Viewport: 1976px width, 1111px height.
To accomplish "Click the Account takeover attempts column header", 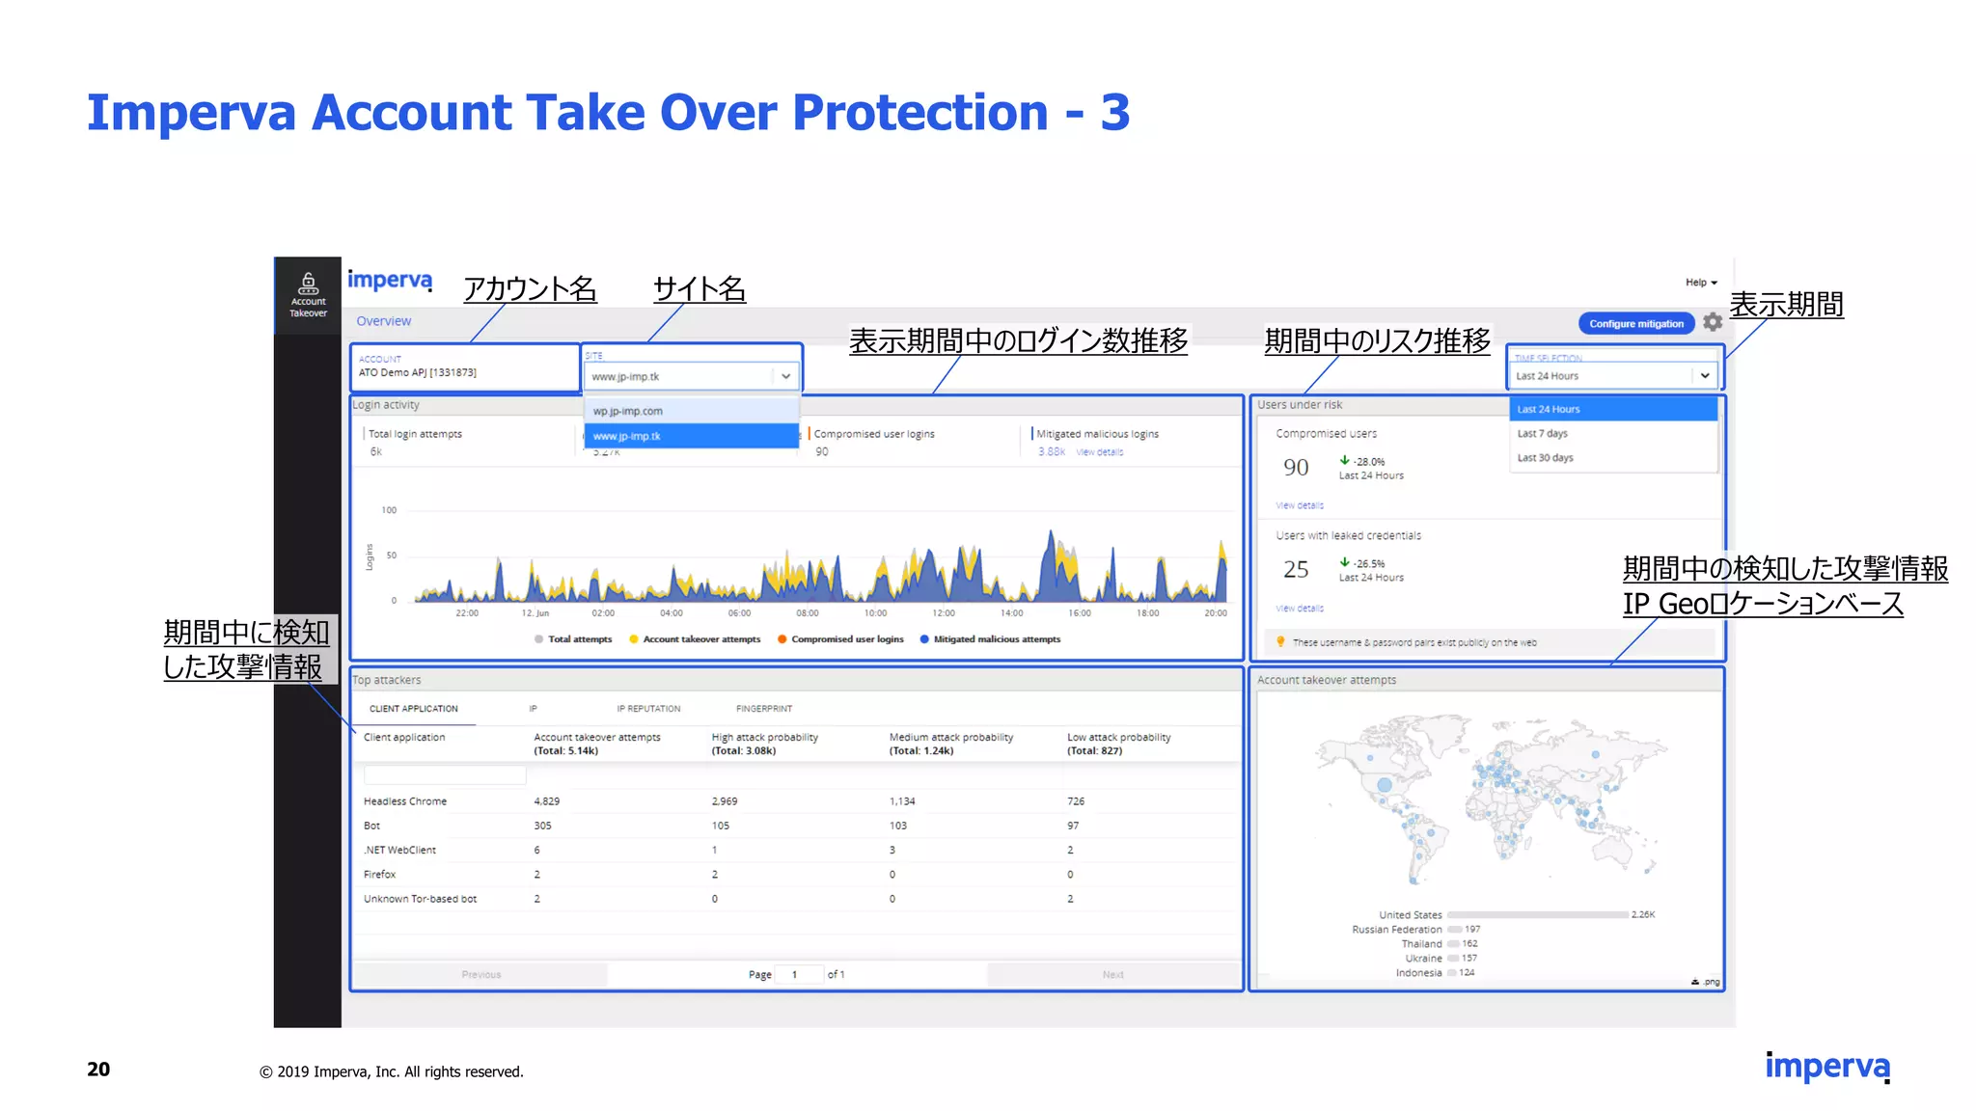I will pyautogui.click(x=597, y=744).
